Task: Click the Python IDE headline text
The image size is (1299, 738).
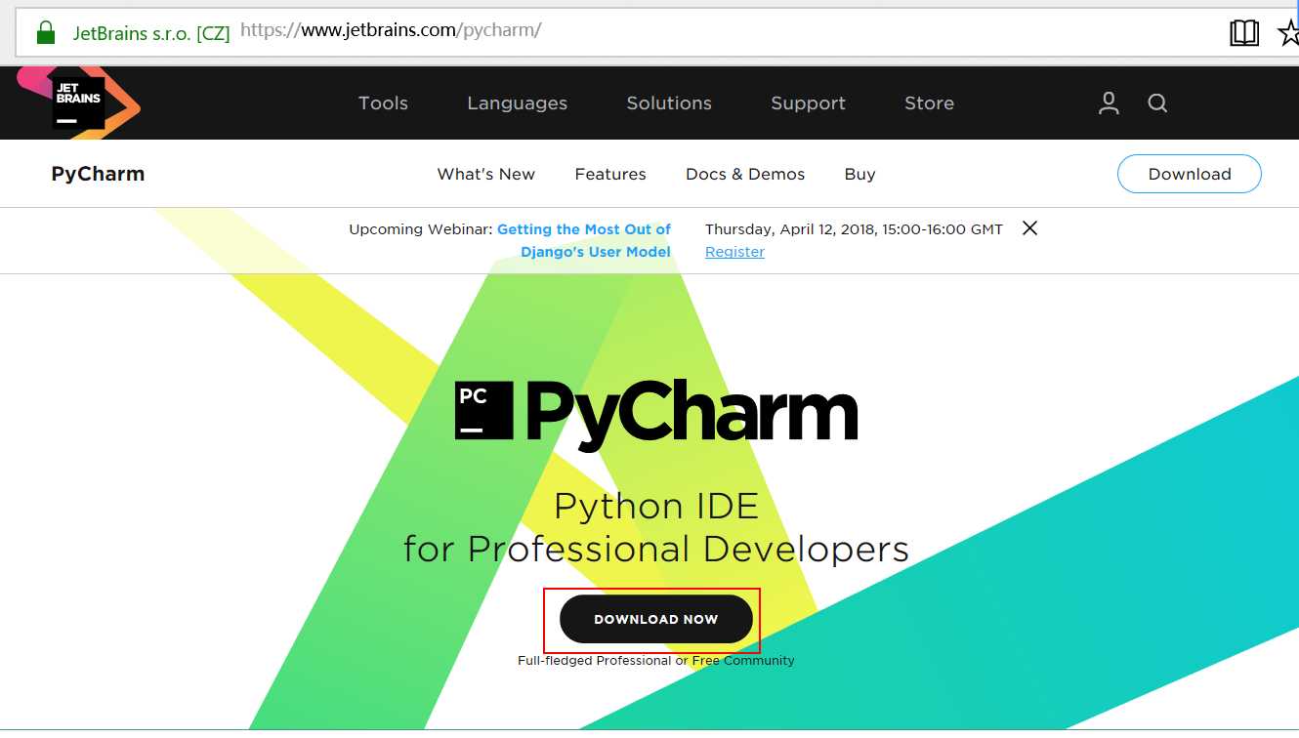Action: tap(656, 506)
